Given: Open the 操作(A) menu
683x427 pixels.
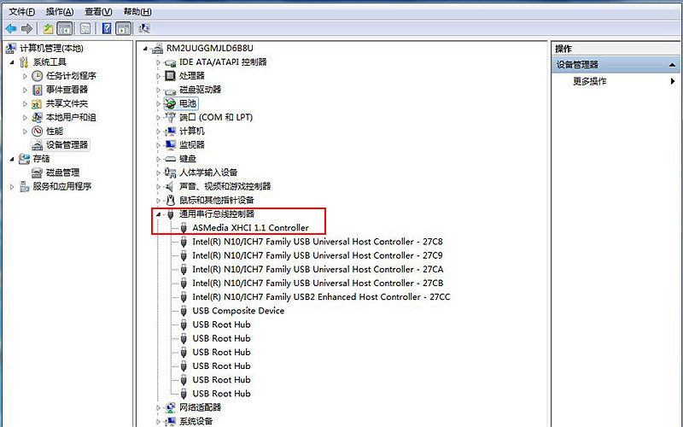Looking at the screenshot, I should coord(60,12).
